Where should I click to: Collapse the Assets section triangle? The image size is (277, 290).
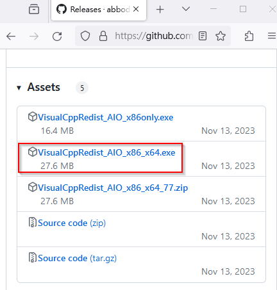[x=19, y=88]
